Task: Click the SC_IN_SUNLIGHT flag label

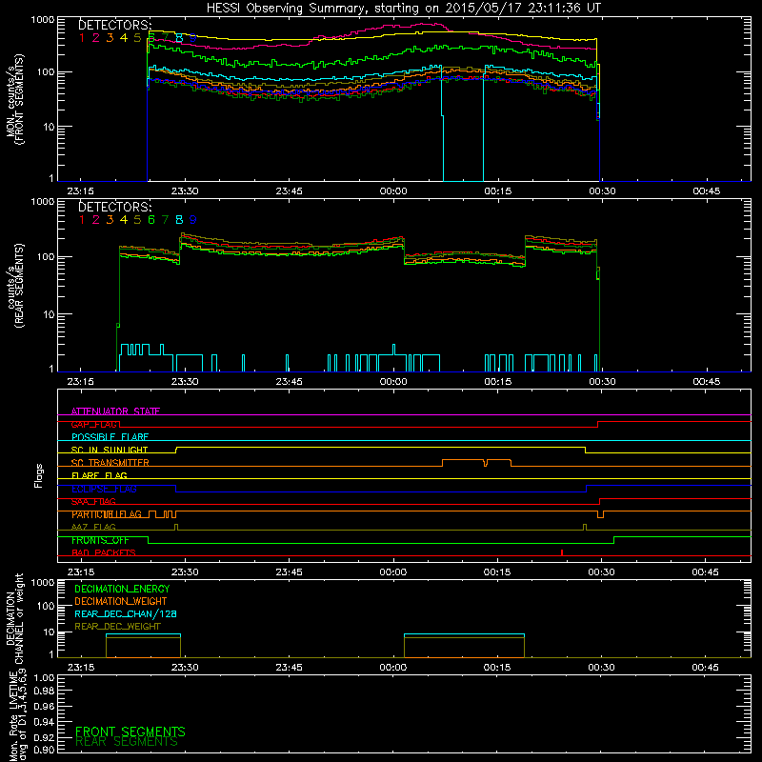Action: click(x=110, y=450)
